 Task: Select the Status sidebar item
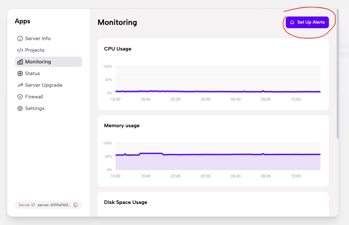point(32,73)
